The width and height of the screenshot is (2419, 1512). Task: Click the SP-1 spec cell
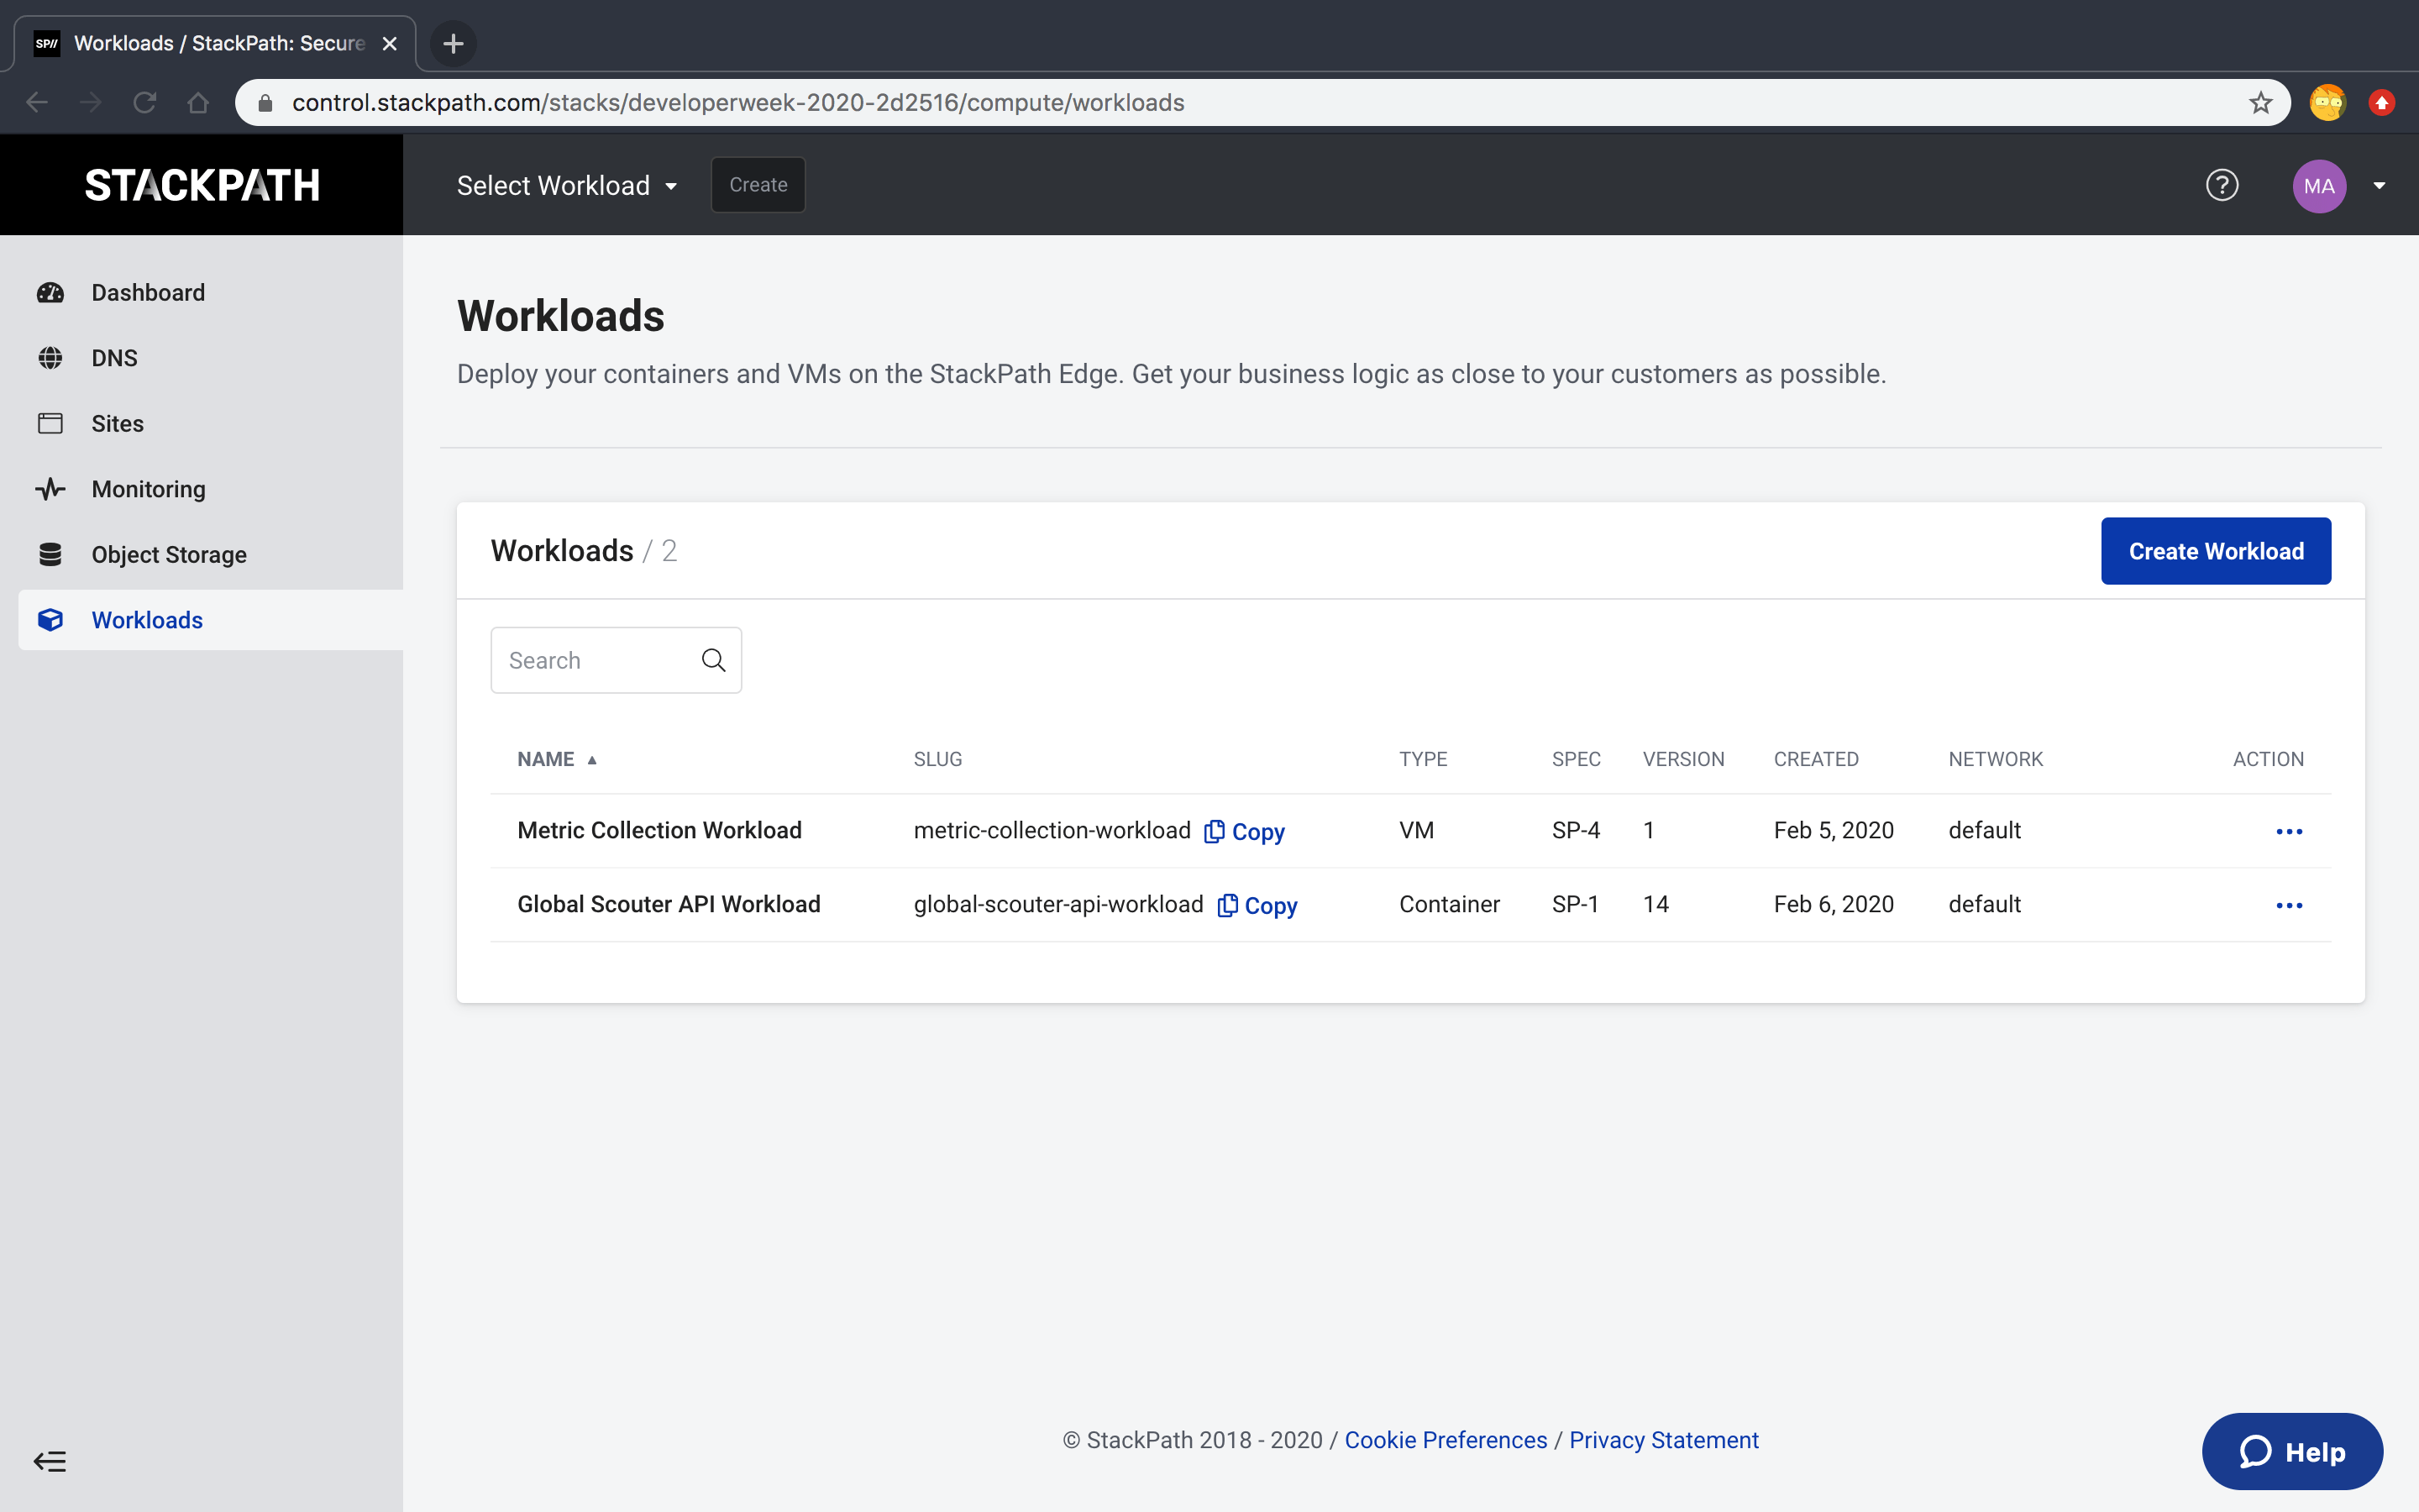pos(1576,904)
